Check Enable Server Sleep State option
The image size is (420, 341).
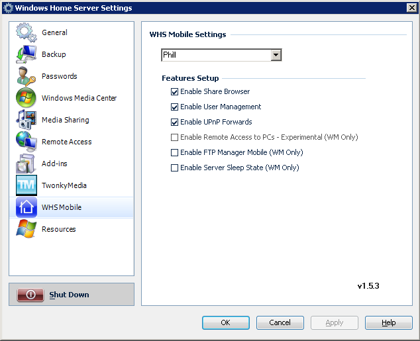point(174,168)
